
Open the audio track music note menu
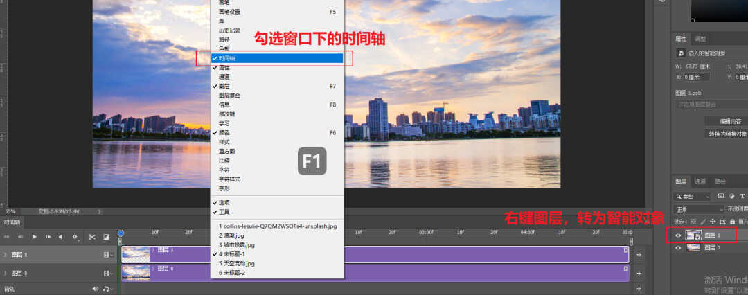coord(106,288)
